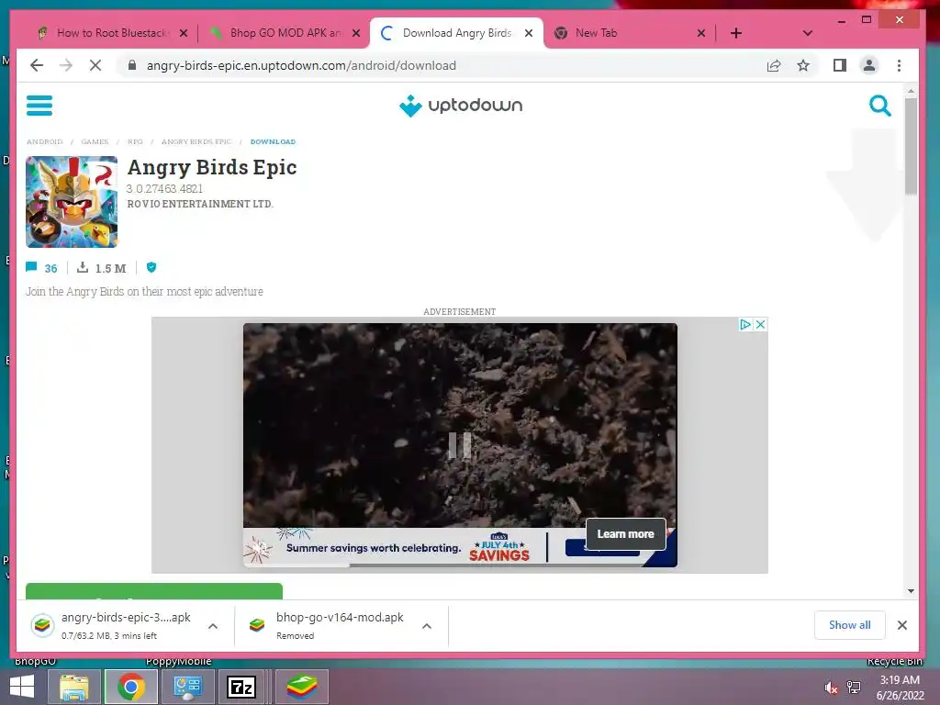Viewport: 940px width, 705px height.
Task: Open BlueStacks from the taskbar
Action: [301, 687]
